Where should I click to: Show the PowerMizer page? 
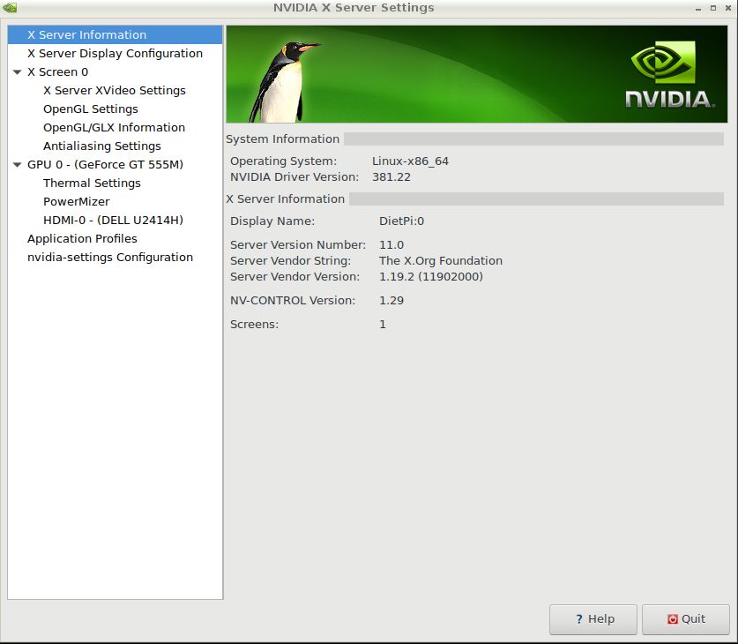(76, 202)
